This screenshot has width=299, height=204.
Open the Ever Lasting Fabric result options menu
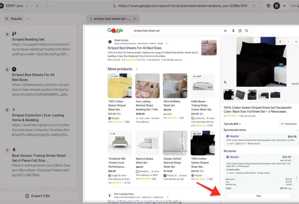click(168, 197)
